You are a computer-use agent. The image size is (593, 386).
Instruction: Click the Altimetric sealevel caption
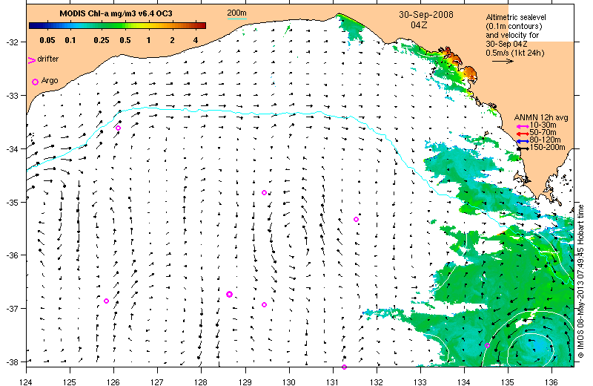click(x=516, y=17)
